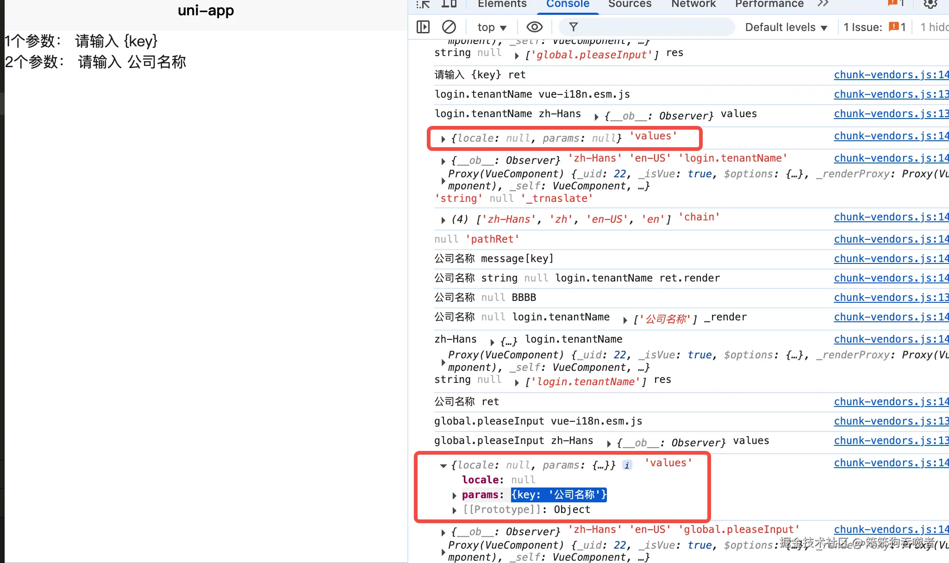949x563 pixels.
Task: Switch to the Sources tab
Action: click(630, 4)
